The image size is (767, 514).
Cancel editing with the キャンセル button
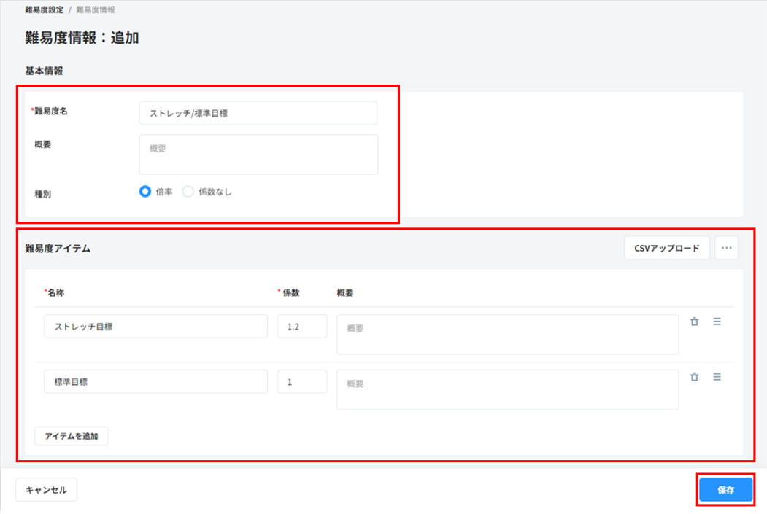(46, 489)
